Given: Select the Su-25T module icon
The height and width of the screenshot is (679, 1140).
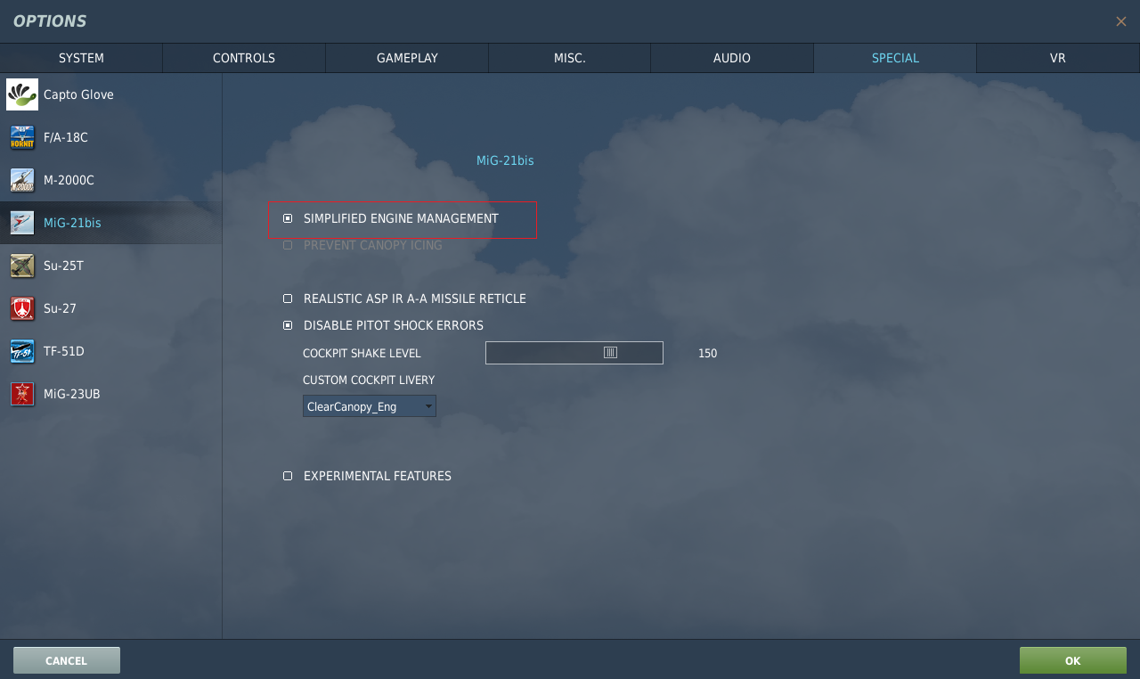Looking at the screenshot, I should click(22, 266).
